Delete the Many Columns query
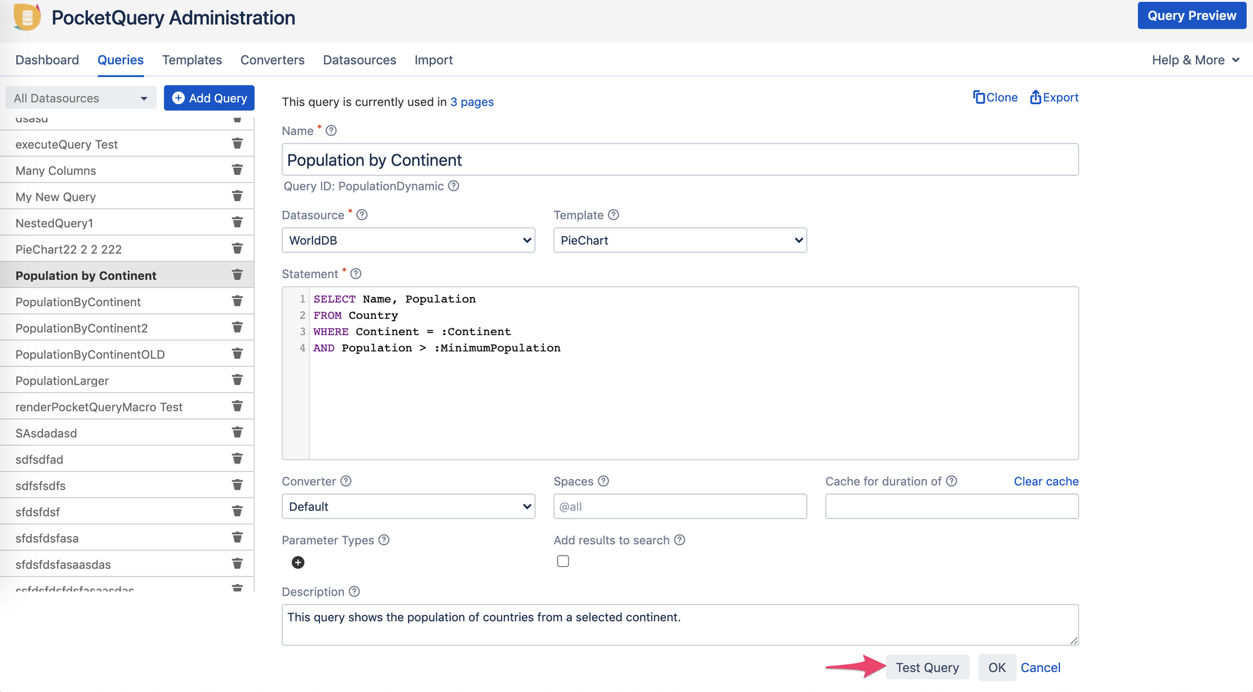 coord(237,170)
